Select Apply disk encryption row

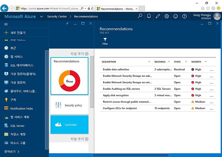(x=158, y=95)
